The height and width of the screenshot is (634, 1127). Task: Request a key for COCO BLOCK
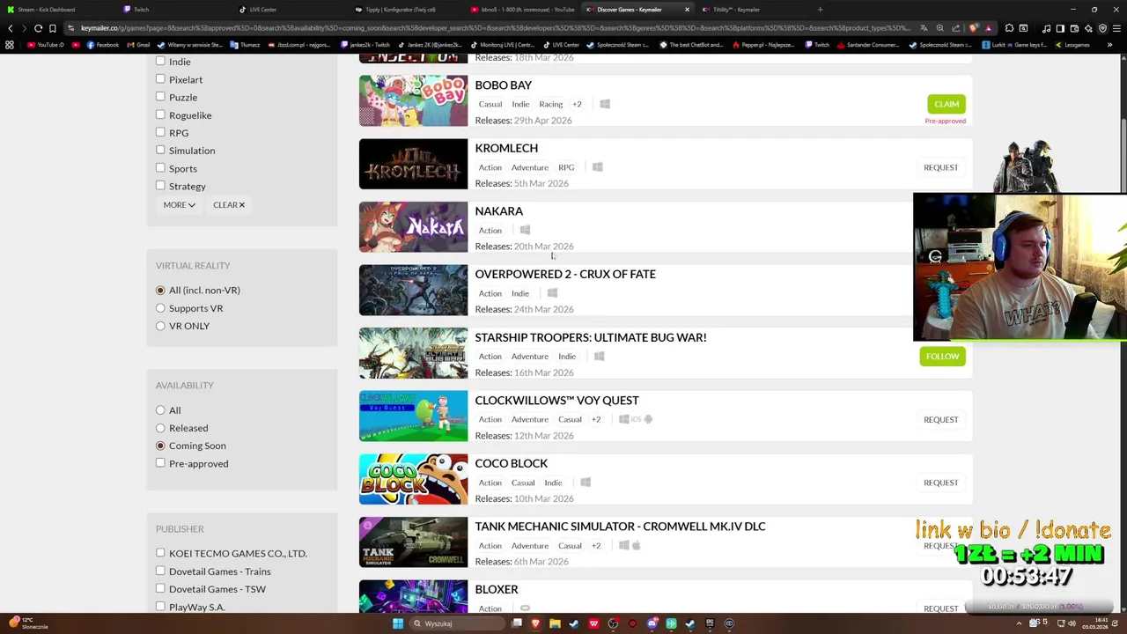point(940,483)
